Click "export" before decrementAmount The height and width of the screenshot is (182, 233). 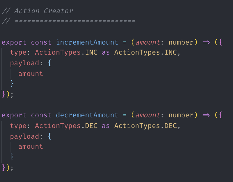click(14, 115)
